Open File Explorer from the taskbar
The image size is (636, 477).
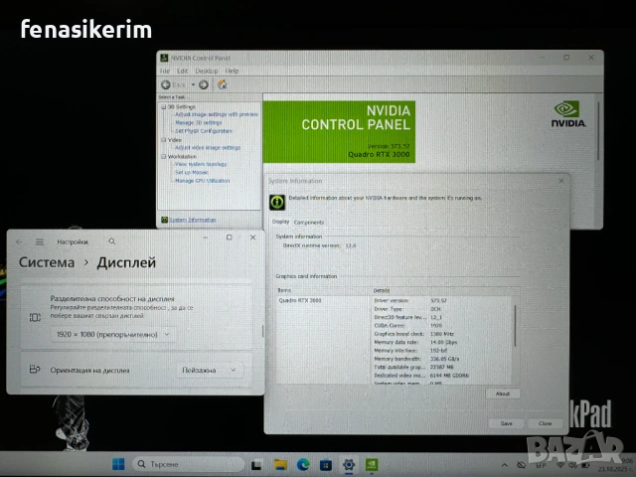pyautogui.click(x=280, y=464)
